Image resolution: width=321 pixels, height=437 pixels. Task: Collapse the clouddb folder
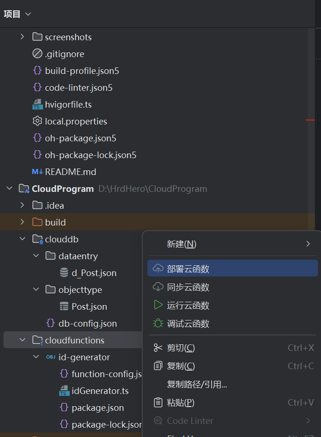[x=22, y=239]
